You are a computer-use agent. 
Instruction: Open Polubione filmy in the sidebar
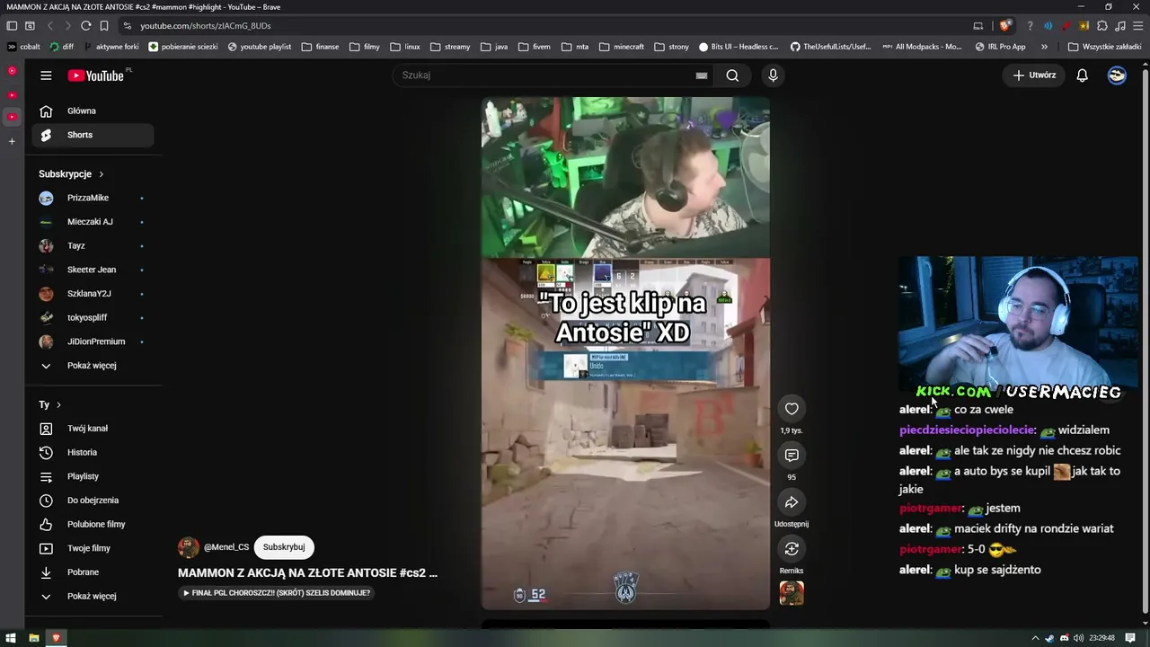pyautogui.click(x=93, y=525)
